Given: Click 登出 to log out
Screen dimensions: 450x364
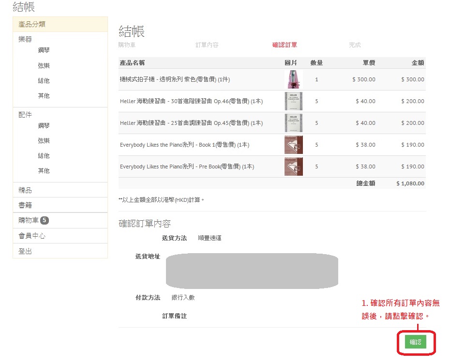Looking at the screenshot, I should point(25,252).
